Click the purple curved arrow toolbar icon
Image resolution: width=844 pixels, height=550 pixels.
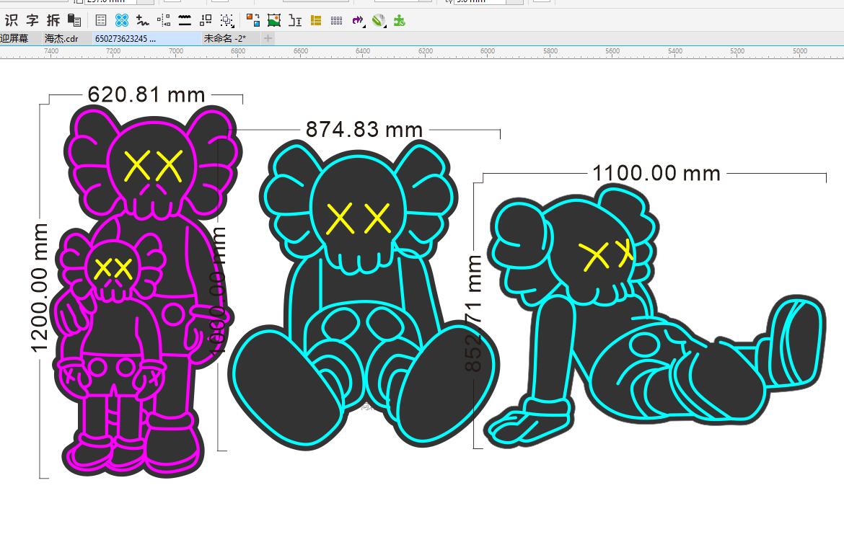[x=357, y=20]
